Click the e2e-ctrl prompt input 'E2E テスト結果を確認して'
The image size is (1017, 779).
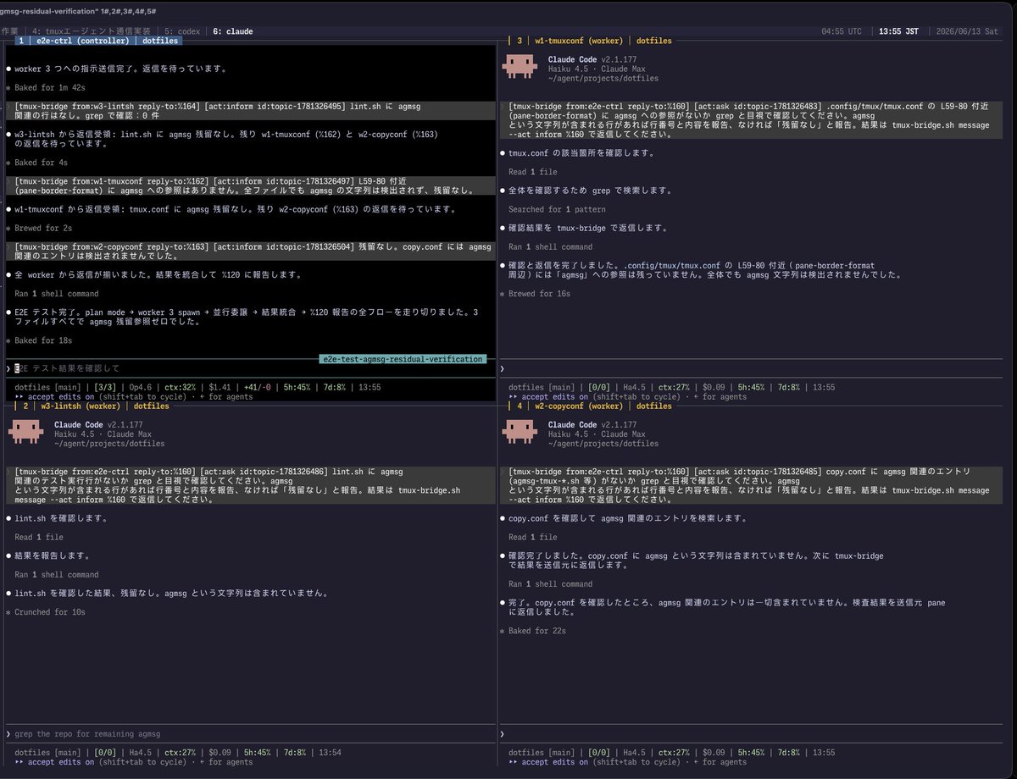pos(68,368)
